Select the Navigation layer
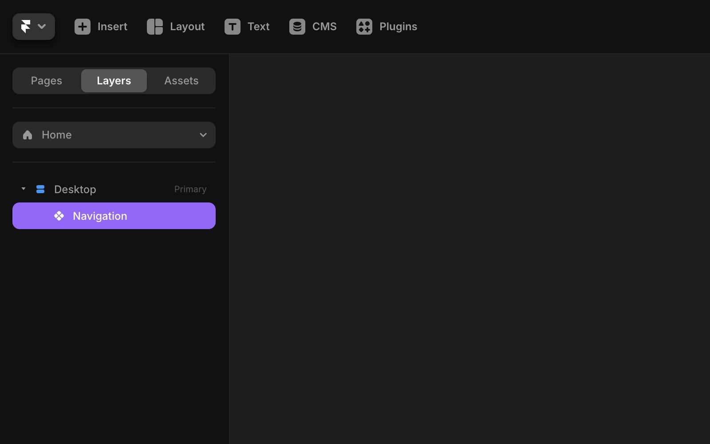This screenshot has height=444, width=710. point(114,216)
